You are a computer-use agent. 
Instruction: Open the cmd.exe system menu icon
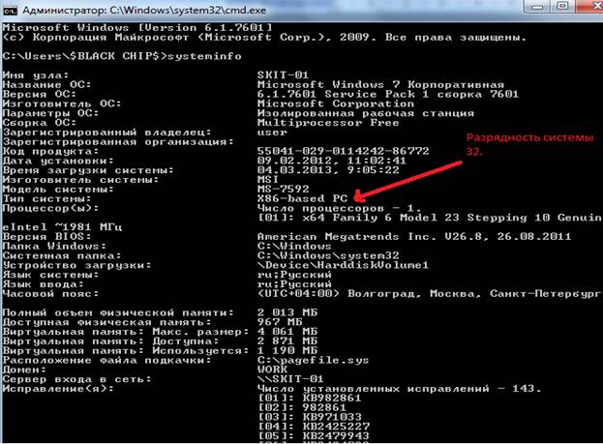(x=10, y=11)
